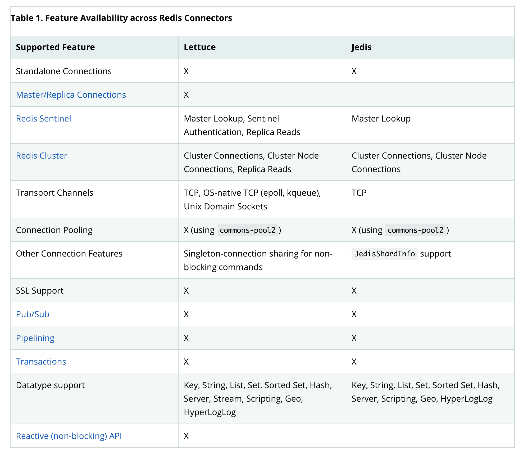The height and width of the screenshot is (458, 528).
Task: Follow the Pub/Sub link
Action: pos(33,314)
